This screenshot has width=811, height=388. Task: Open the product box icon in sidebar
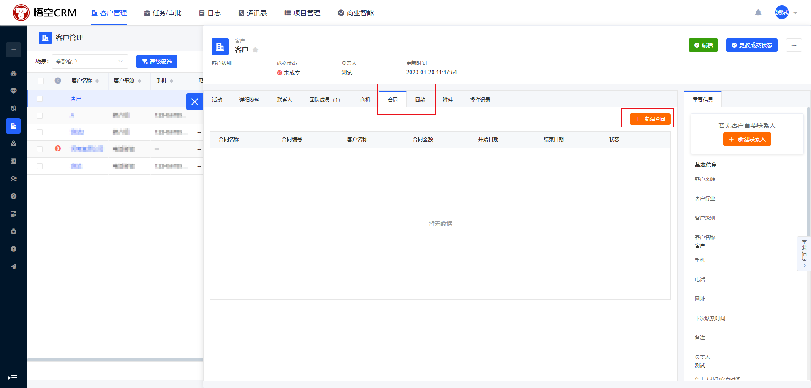tap(14, 249)
